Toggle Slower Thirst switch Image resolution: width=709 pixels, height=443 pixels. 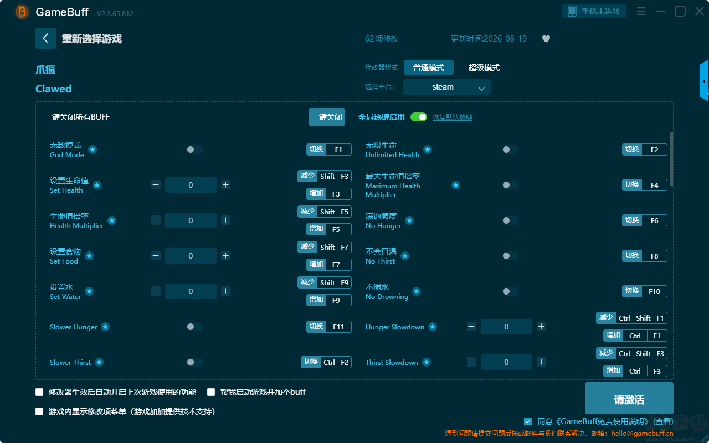pos(194,362)
